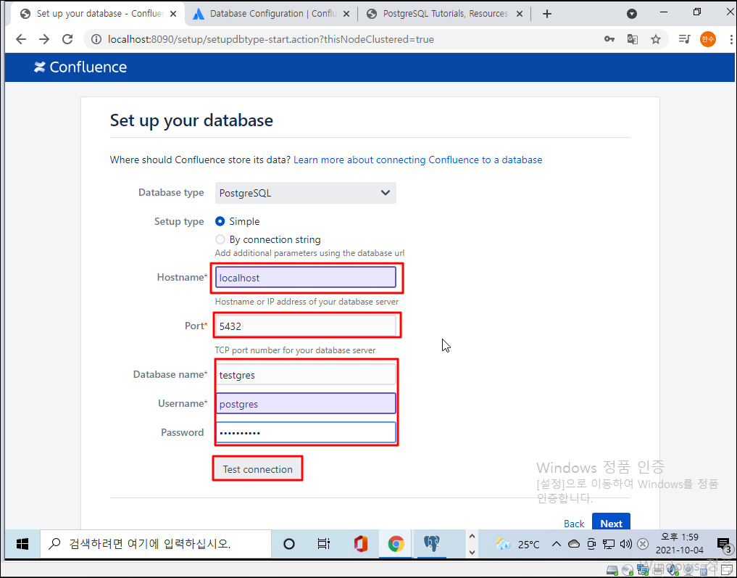Viewport: 737px width, 578px height.
Task: Switch to Set up your database tab
Action: (x=99, y=14)
